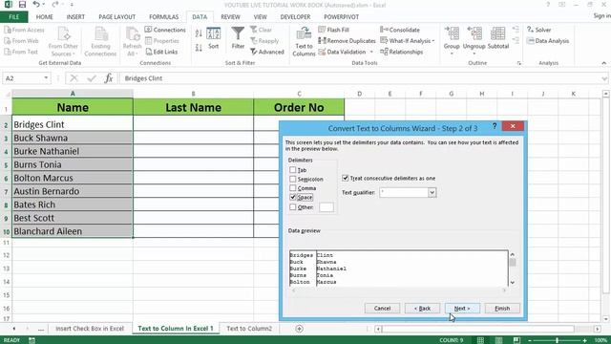Enable the Tab delimiter checkbox
This screenshot has height=344, width=611.
(x=293, y=170)
